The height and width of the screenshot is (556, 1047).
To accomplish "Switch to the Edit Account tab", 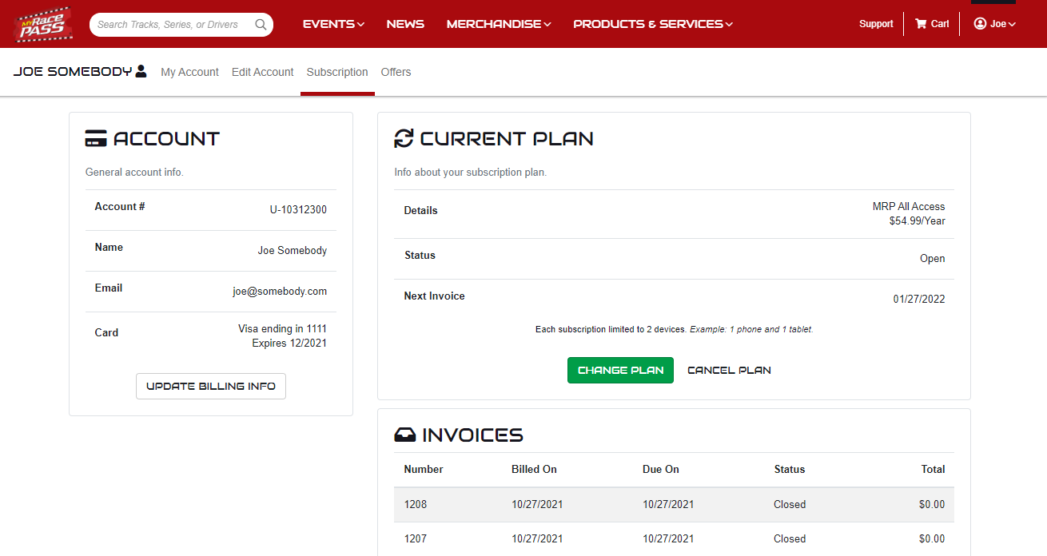I will tap(263, 72).
